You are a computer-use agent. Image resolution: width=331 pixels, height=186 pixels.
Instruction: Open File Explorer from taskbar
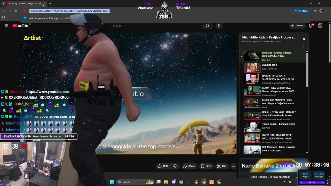point(166,182)
